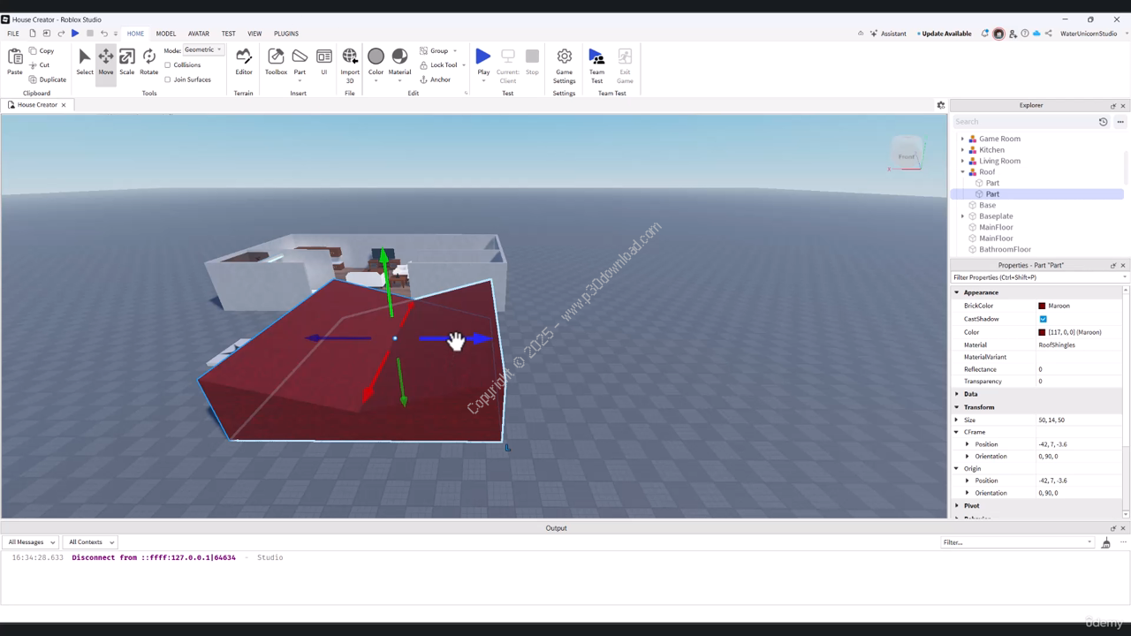This screenshot has height=636, width=1131.
Task: Open viewport settings gear icon
Action: click(x=941, y=105)
